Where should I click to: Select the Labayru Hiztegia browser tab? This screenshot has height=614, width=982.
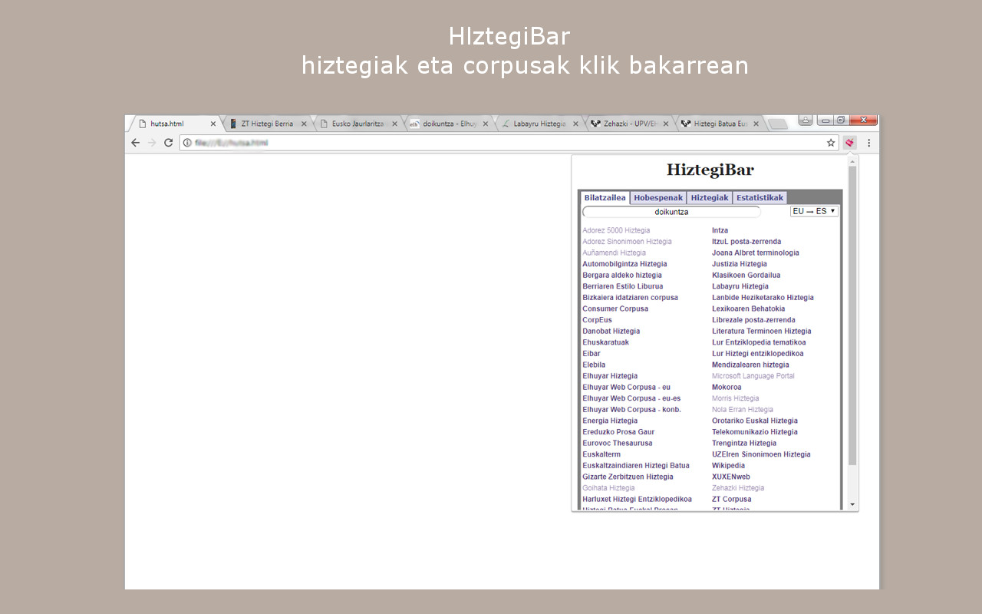click(x=537, y=123)
